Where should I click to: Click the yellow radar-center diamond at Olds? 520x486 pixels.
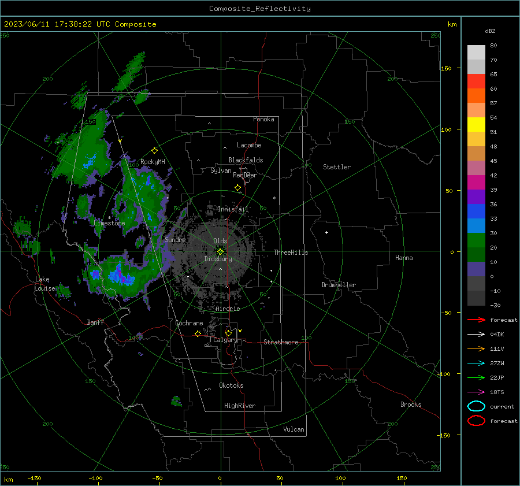pyautogui.click(x=220, y=252)
